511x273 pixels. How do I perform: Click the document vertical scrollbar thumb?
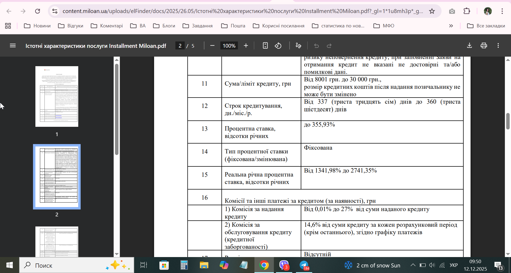click(508, 121)
